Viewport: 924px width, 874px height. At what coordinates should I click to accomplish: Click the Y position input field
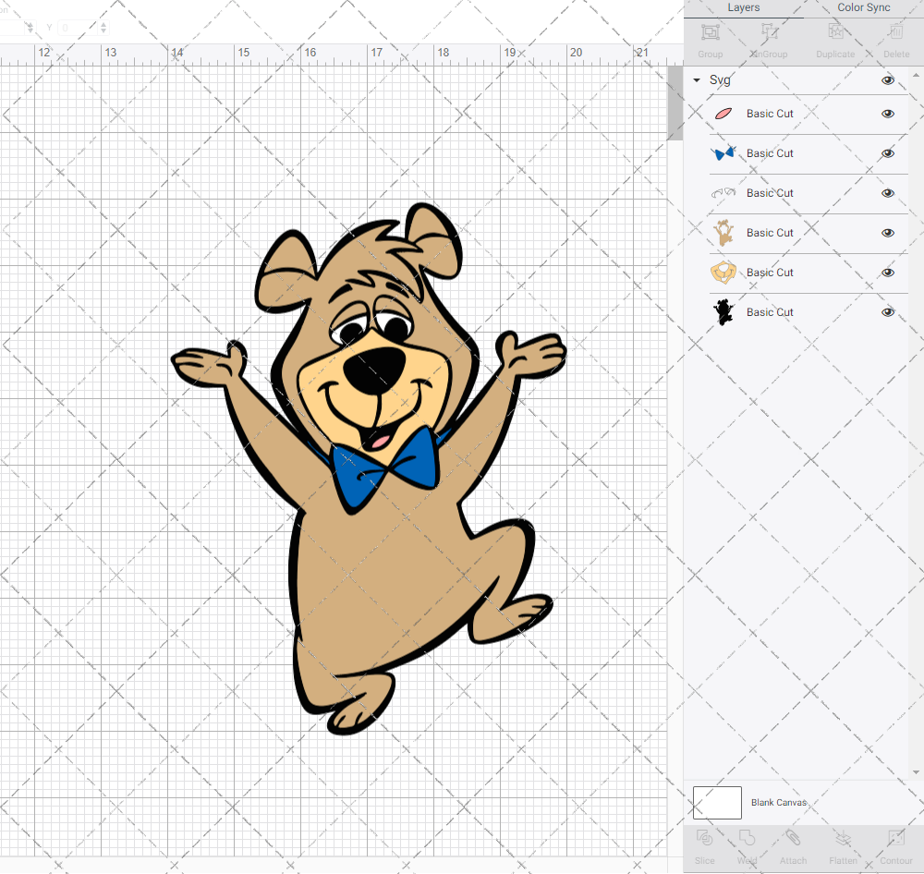[79, 29]
